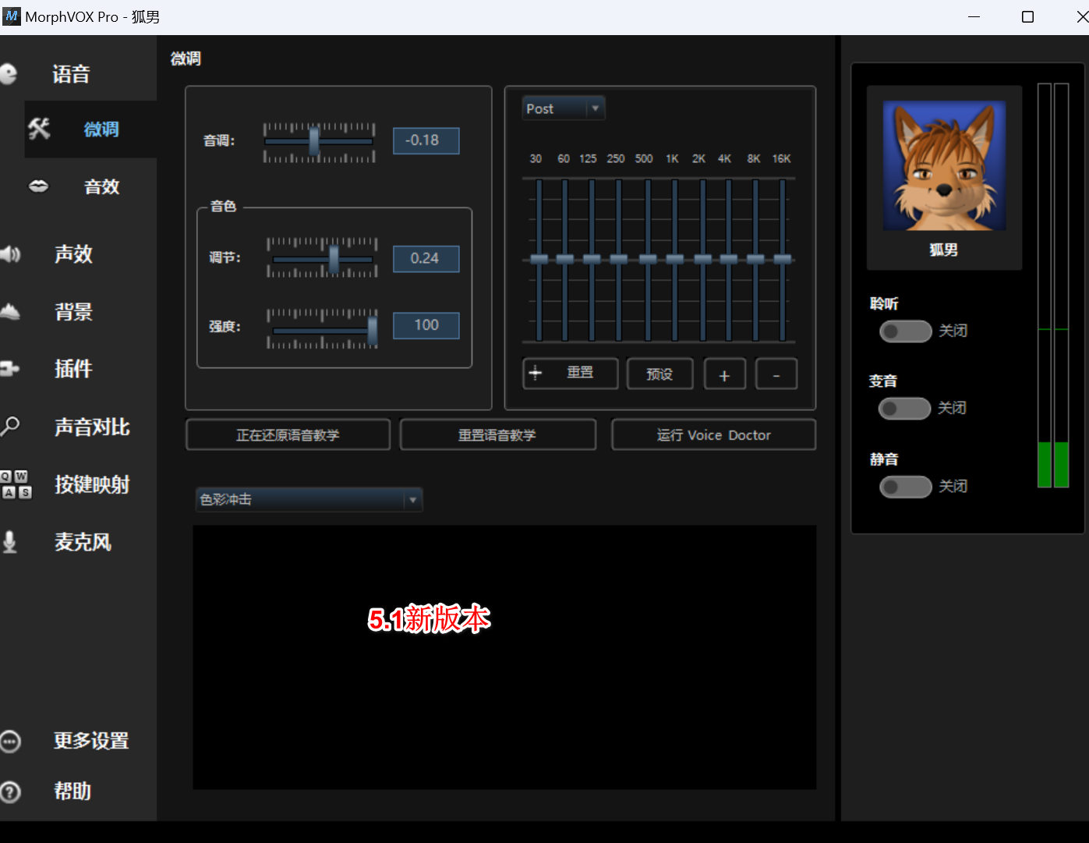Viewport: 1089px width, 843px height.
Task: Open the 背景 backgrounds section
Action: tap(73, 312)
